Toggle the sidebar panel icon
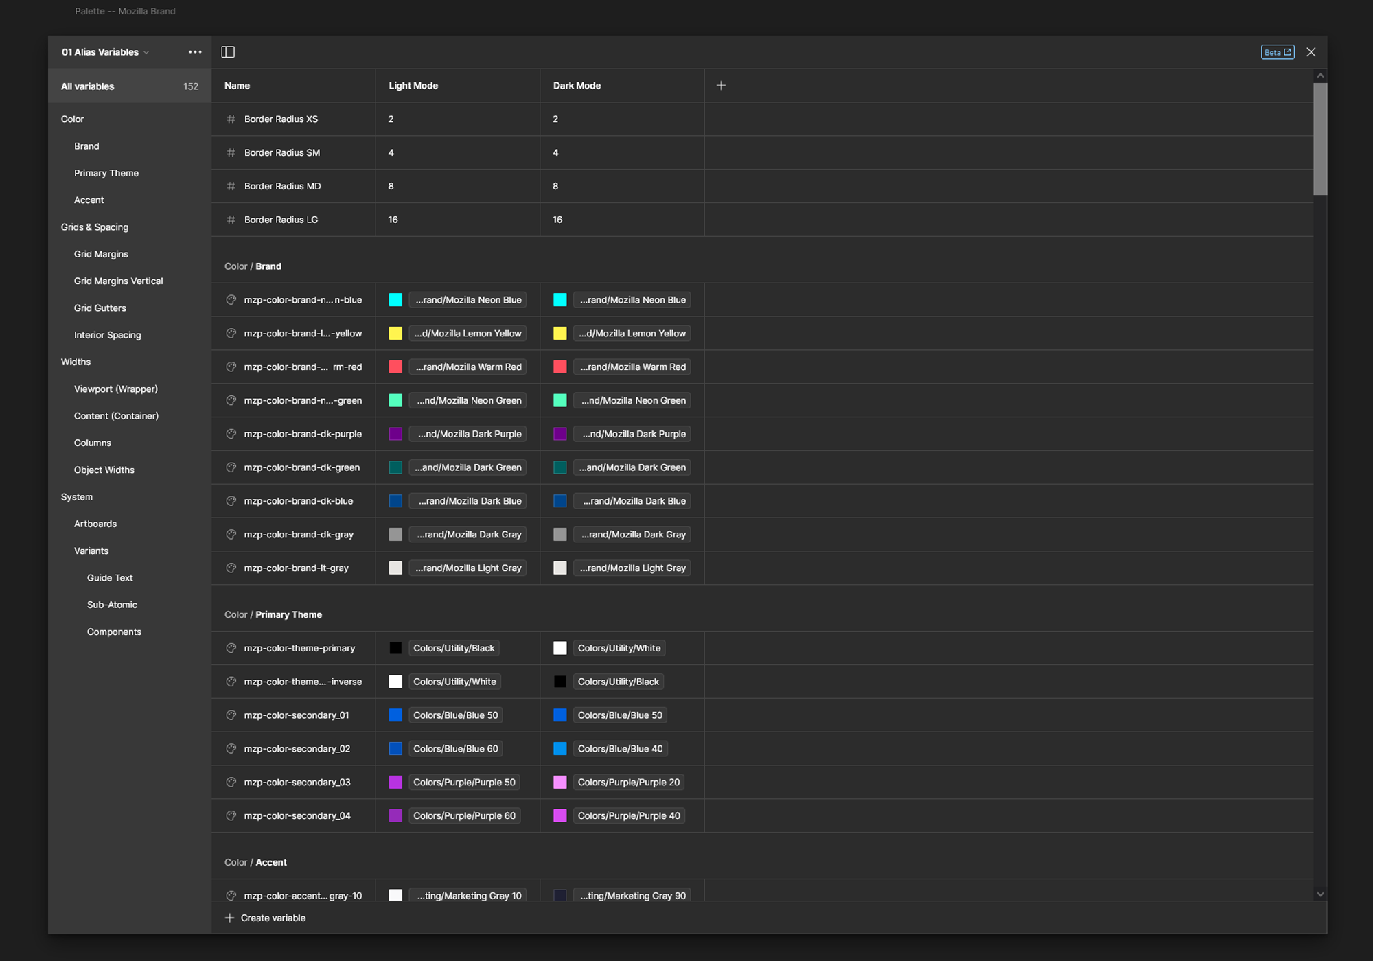The image size is (1373, 961). click(x=228, y=52)
